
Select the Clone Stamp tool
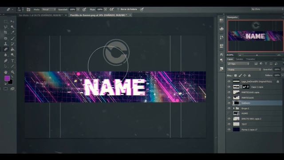[x=6, y=44]
